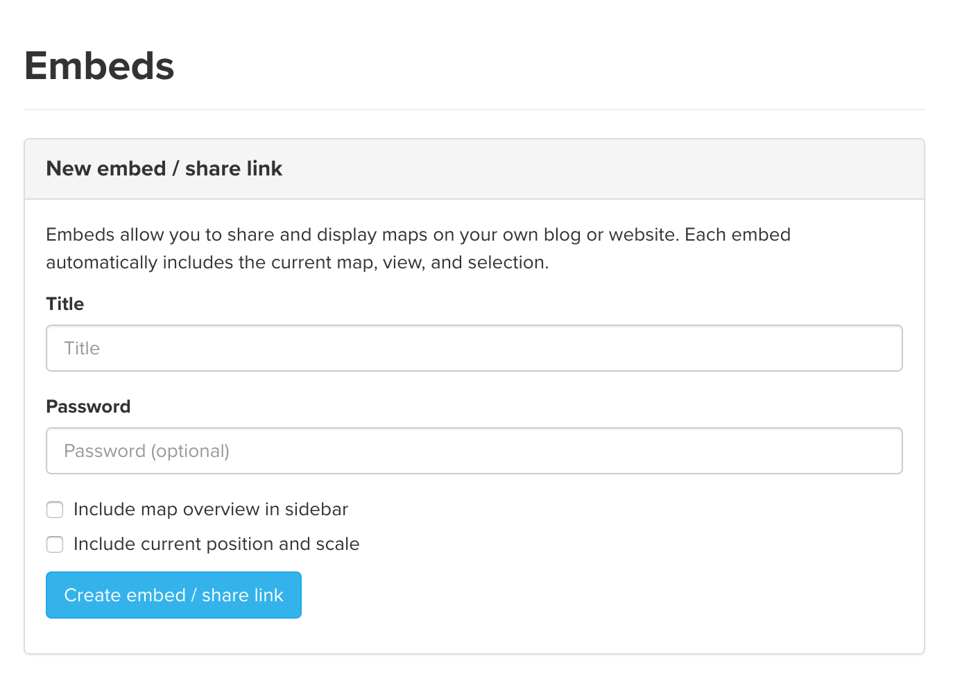Click the line 'automatically includes the current map'
The height and width of the screenshot is (681, 953).
click(298, 262)
